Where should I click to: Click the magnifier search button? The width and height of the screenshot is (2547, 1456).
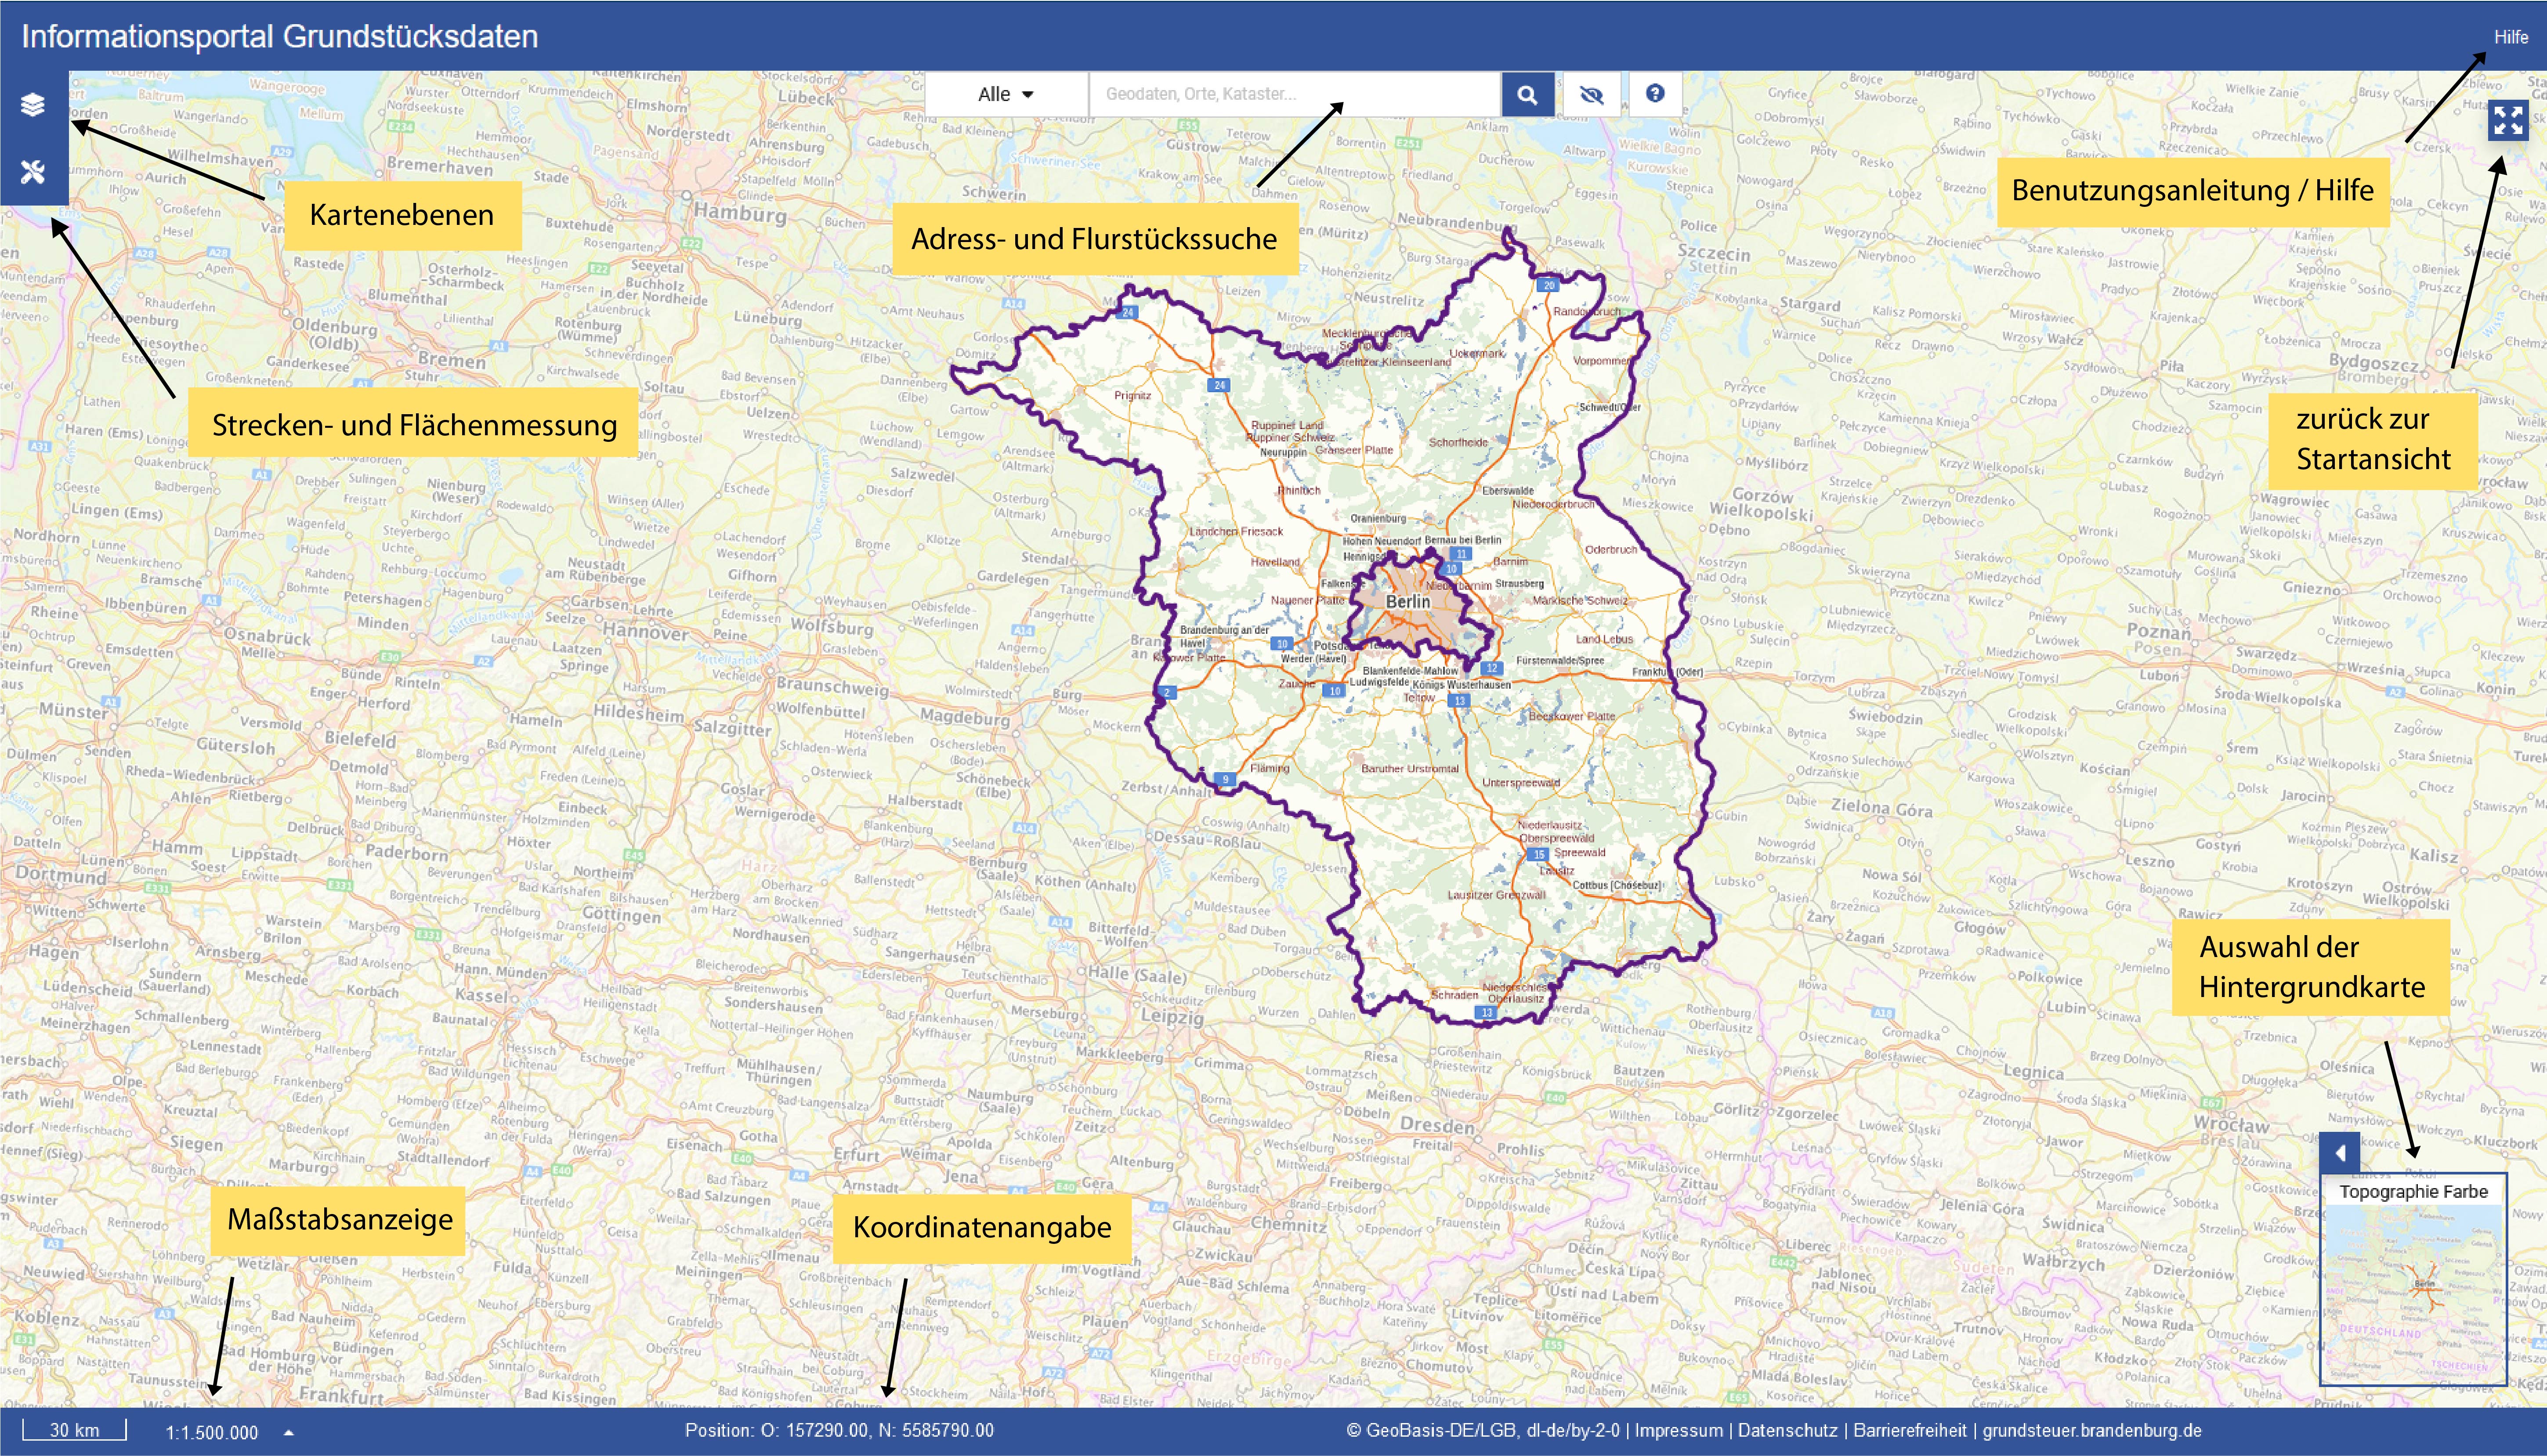(x=1527, y=94)
